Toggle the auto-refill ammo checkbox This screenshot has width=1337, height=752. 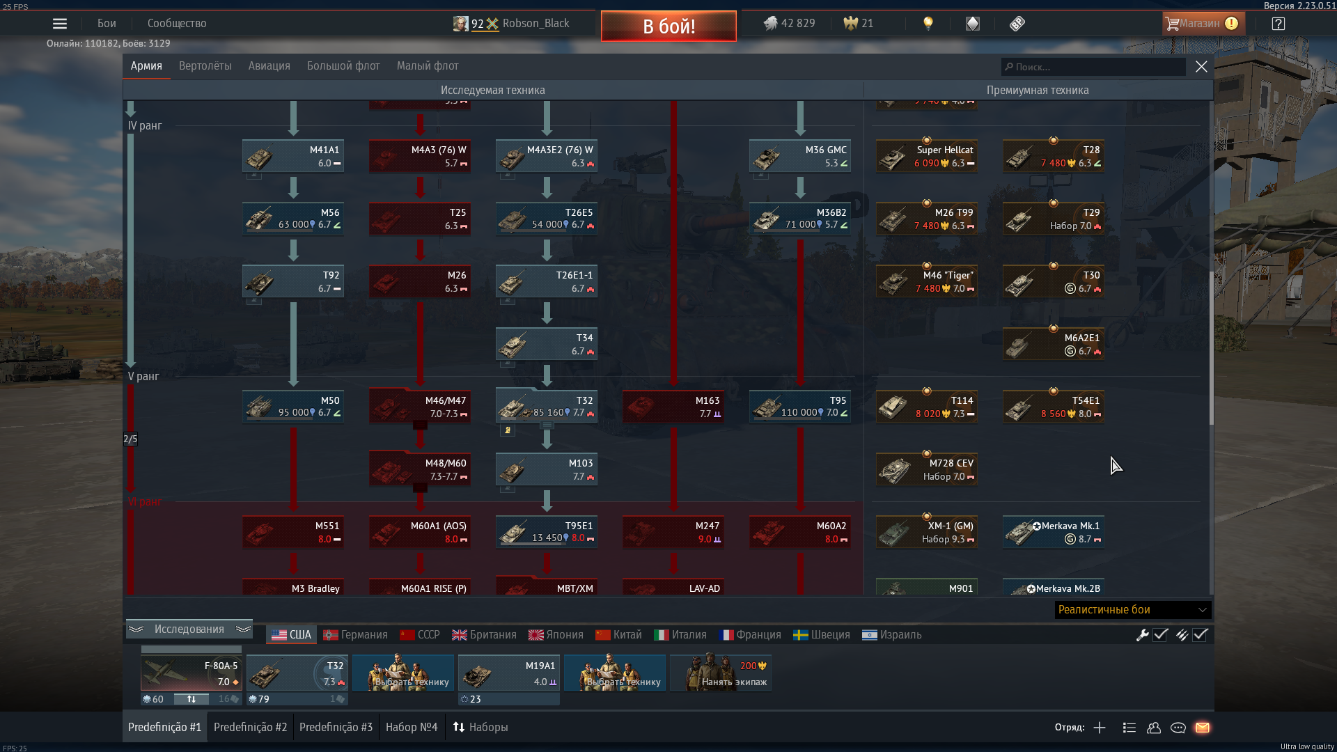coord(1200,635)
